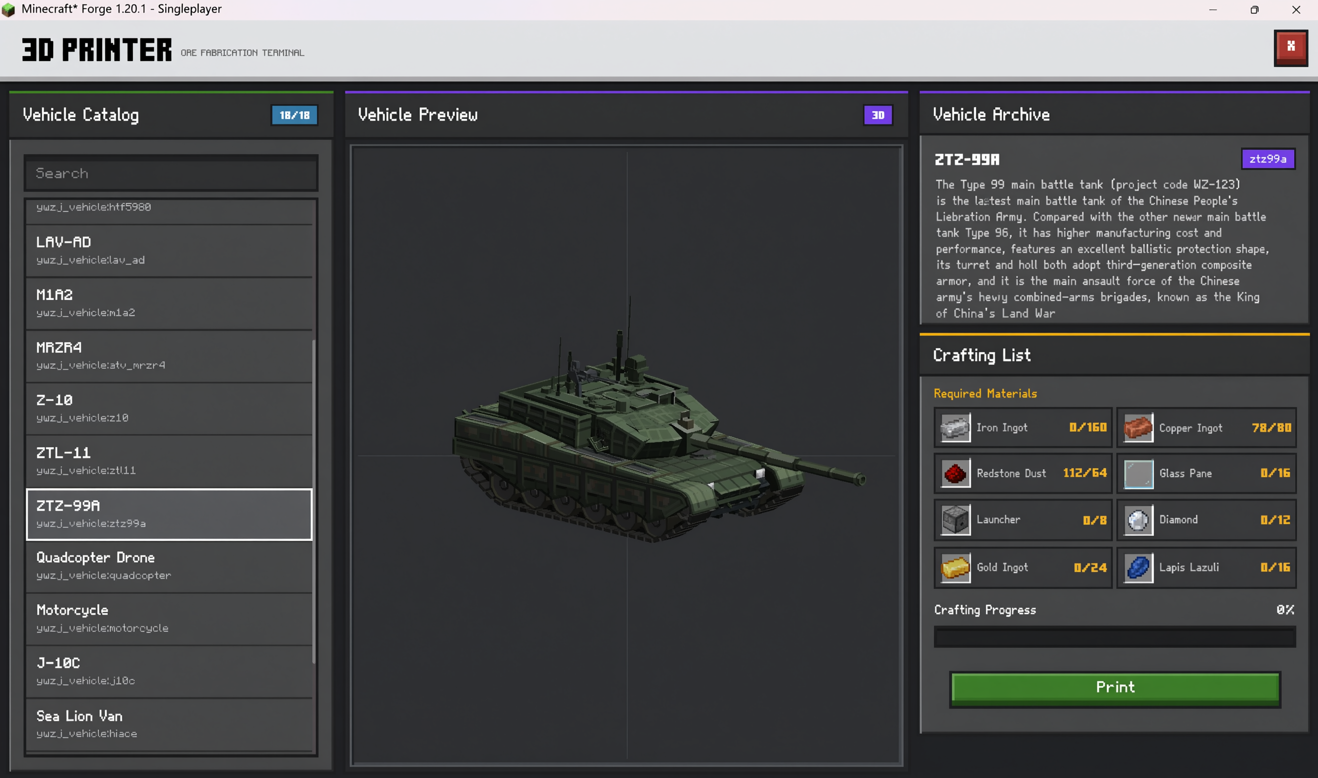Select MRZR4 in the vehicle list
1318x778 pixels.
(x=169, y=356)
